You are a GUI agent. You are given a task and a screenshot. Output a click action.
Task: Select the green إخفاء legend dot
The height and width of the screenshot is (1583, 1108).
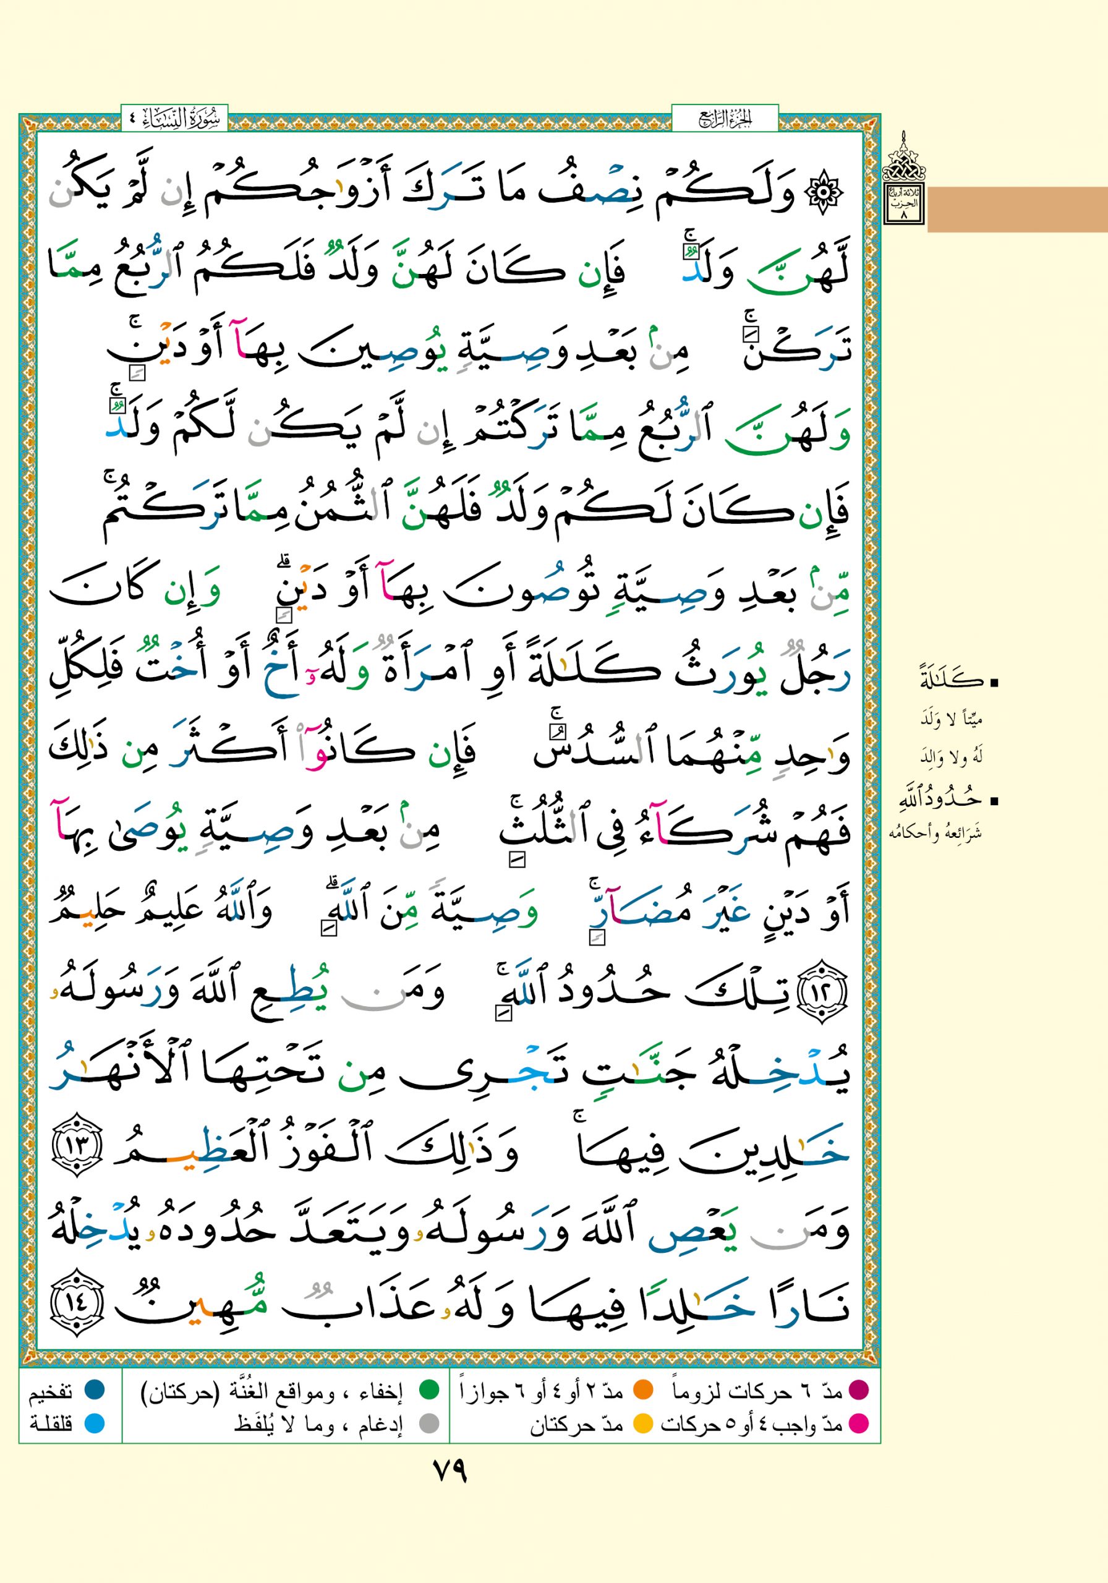click(x=429, y=1390)
